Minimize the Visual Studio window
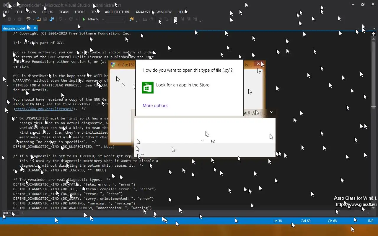 coord(353,4)
